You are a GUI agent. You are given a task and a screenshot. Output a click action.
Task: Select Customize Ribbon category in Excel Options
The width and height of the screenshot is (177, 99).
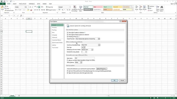57,40
